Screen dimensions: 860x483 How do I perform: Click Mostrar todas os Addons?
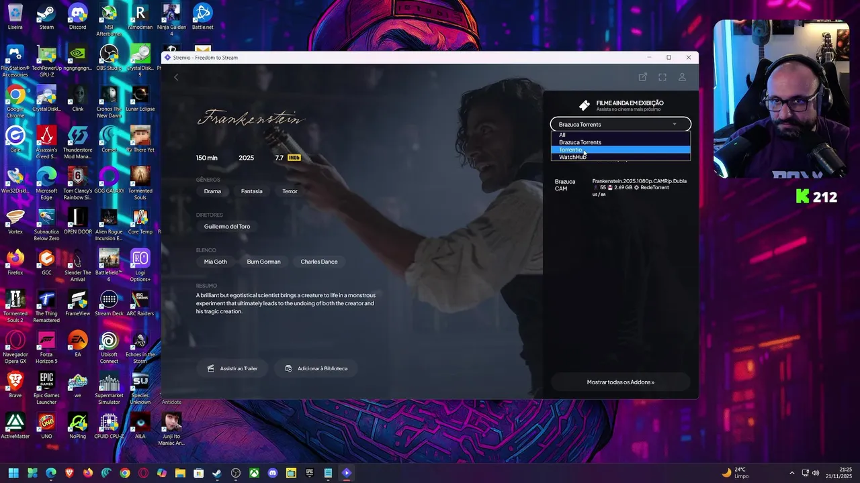coord(620,382)
